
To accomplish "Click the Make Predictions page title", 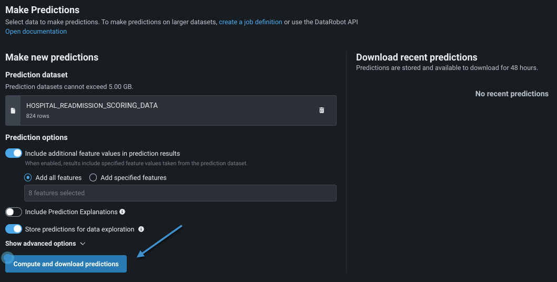I will (x=43, y=10).
